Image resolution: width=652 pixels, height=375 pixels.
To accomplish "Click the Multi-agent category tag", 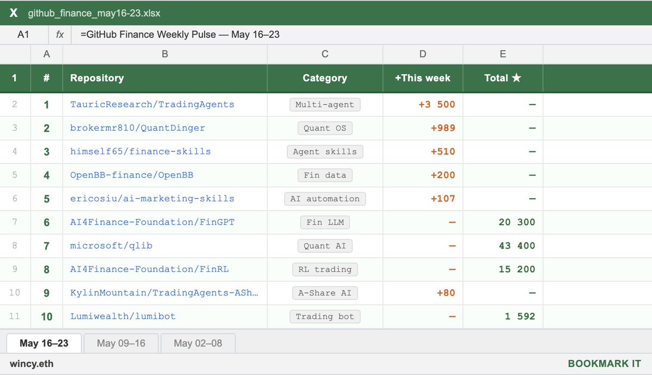I will pos(325,105).
